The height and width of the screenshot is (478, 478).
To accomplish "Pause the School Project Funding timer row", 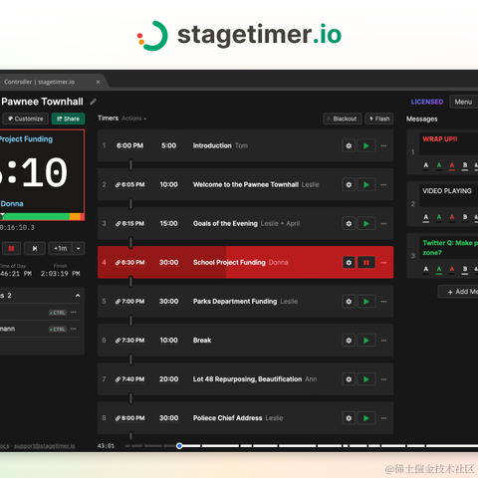I will 366,263.
